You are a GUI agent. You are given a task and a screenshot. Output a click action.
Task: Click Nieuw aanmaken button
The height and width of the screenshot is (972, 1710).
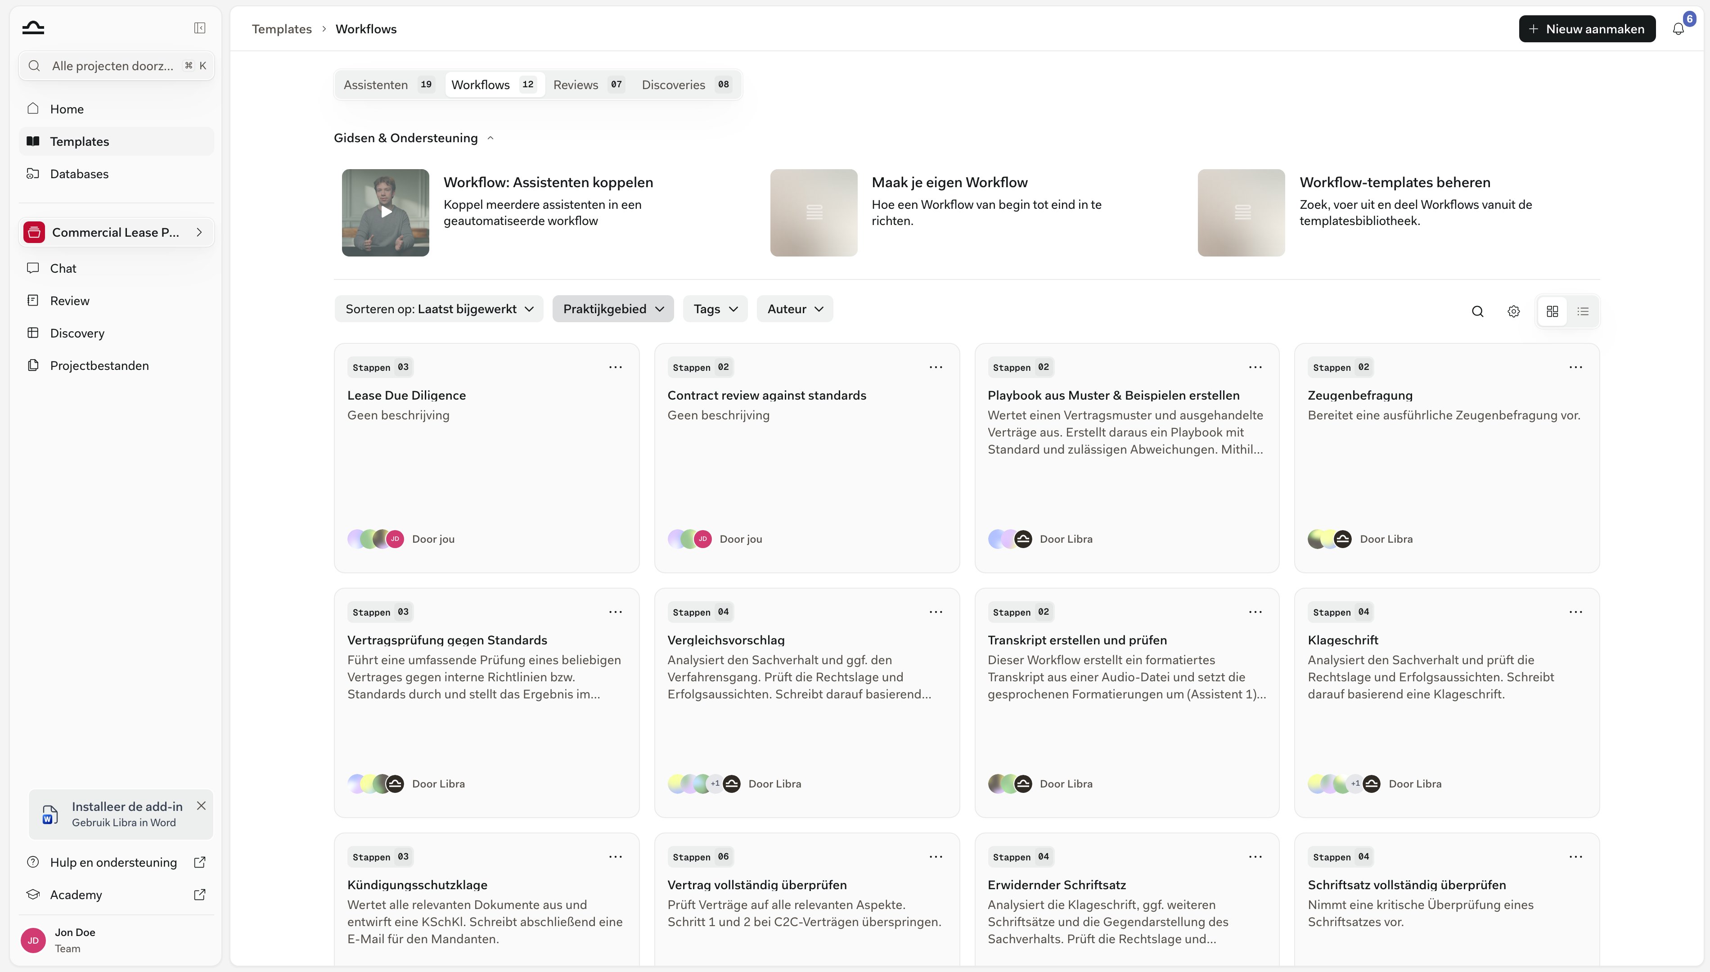(x=1587, y=29)
